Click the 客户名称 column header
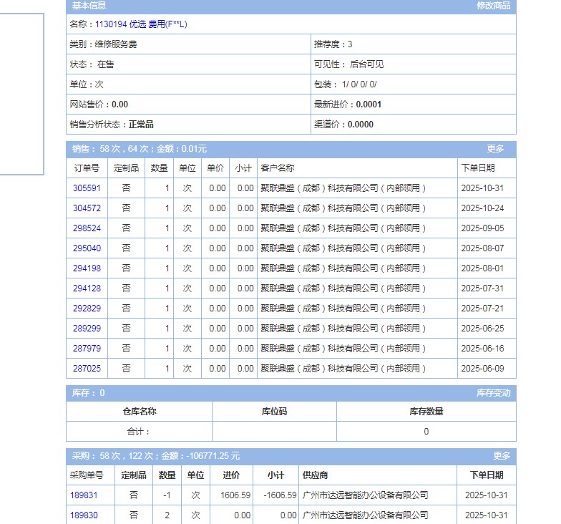 277,168
